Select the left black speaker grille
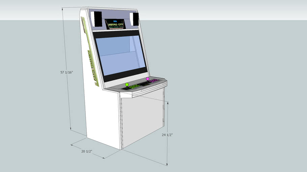The image size is (307, 172). coord(98,19)
